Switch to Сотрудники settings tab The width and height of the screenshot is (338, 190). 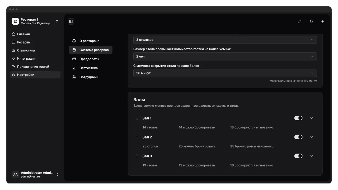(x=91, y=77)
